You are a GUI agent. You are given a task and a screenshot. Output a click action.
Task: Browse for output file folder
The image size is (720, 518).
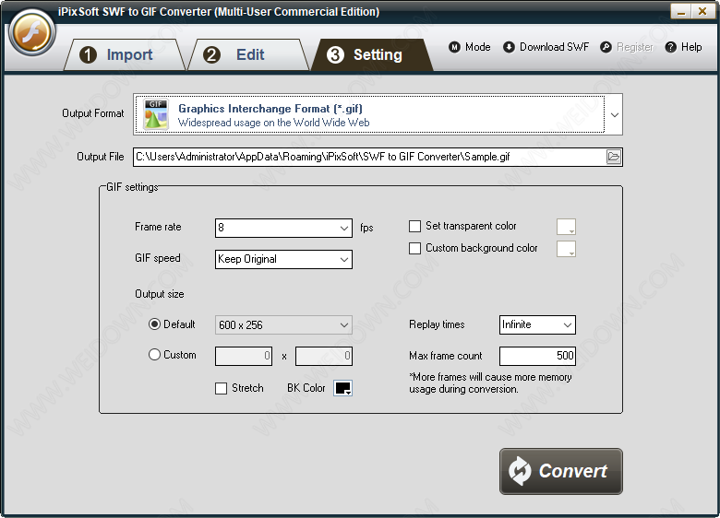[614, 157]
